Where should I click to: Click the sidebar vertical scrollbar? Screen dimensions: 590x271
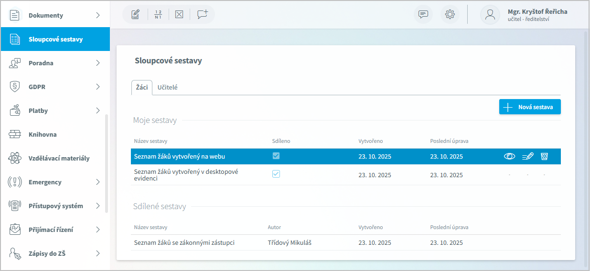click(107, 163)
